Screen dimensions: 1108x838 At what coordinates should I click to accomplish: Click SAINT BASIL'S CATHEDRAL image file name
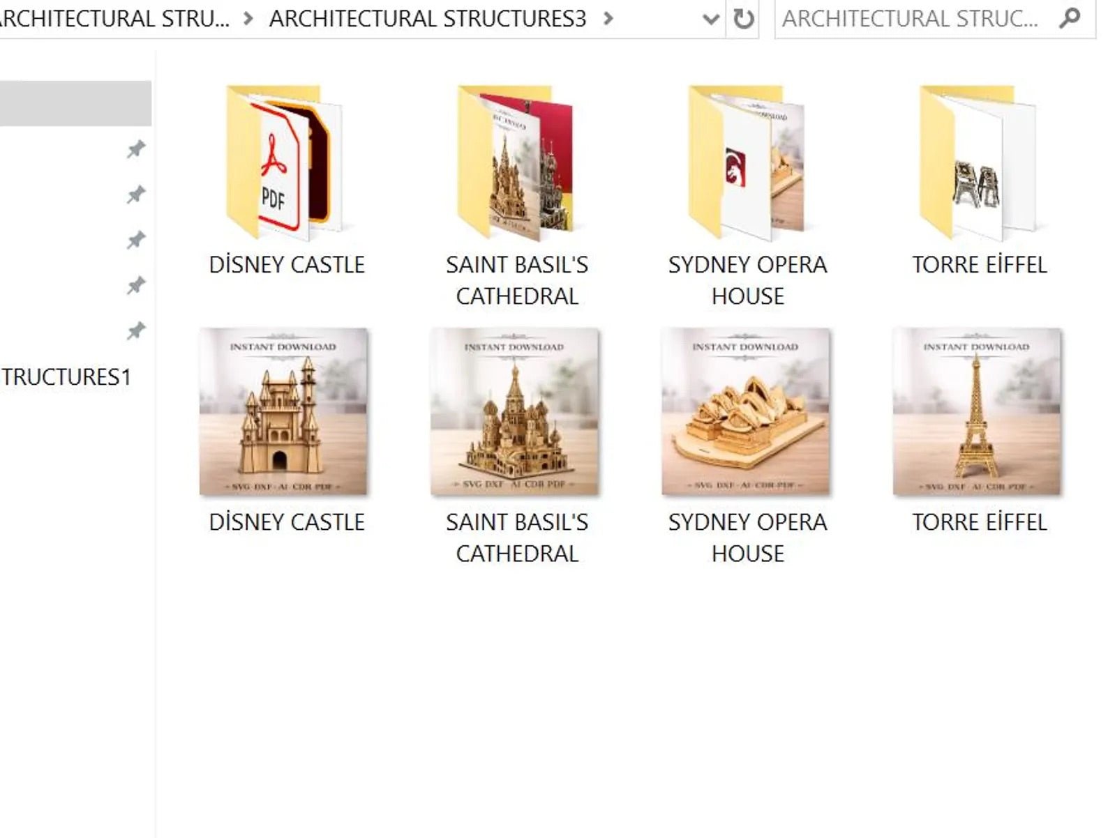(517, 538)
